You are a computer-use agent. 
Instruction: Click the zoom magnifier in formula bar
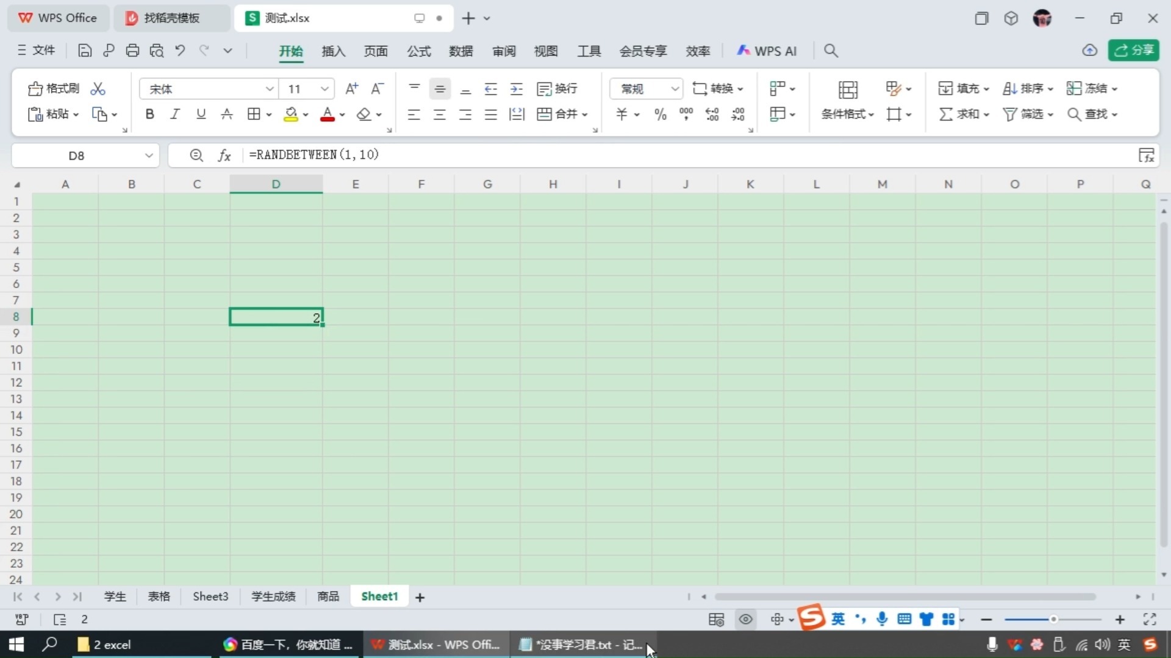click(196, 155)
